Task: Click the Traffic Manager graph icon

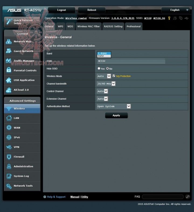Action: (x=8, y=61)
